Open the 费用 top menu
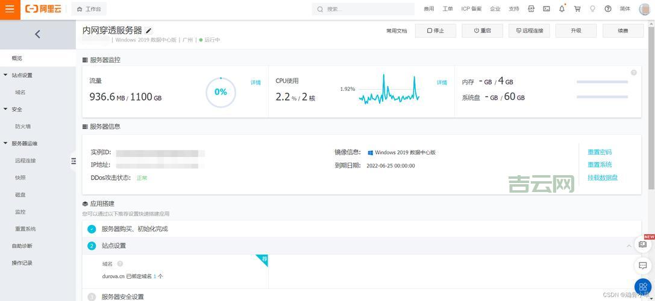 point(428,9)
